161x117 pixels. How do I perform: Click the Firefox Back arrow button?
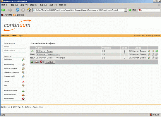(3, 10)
